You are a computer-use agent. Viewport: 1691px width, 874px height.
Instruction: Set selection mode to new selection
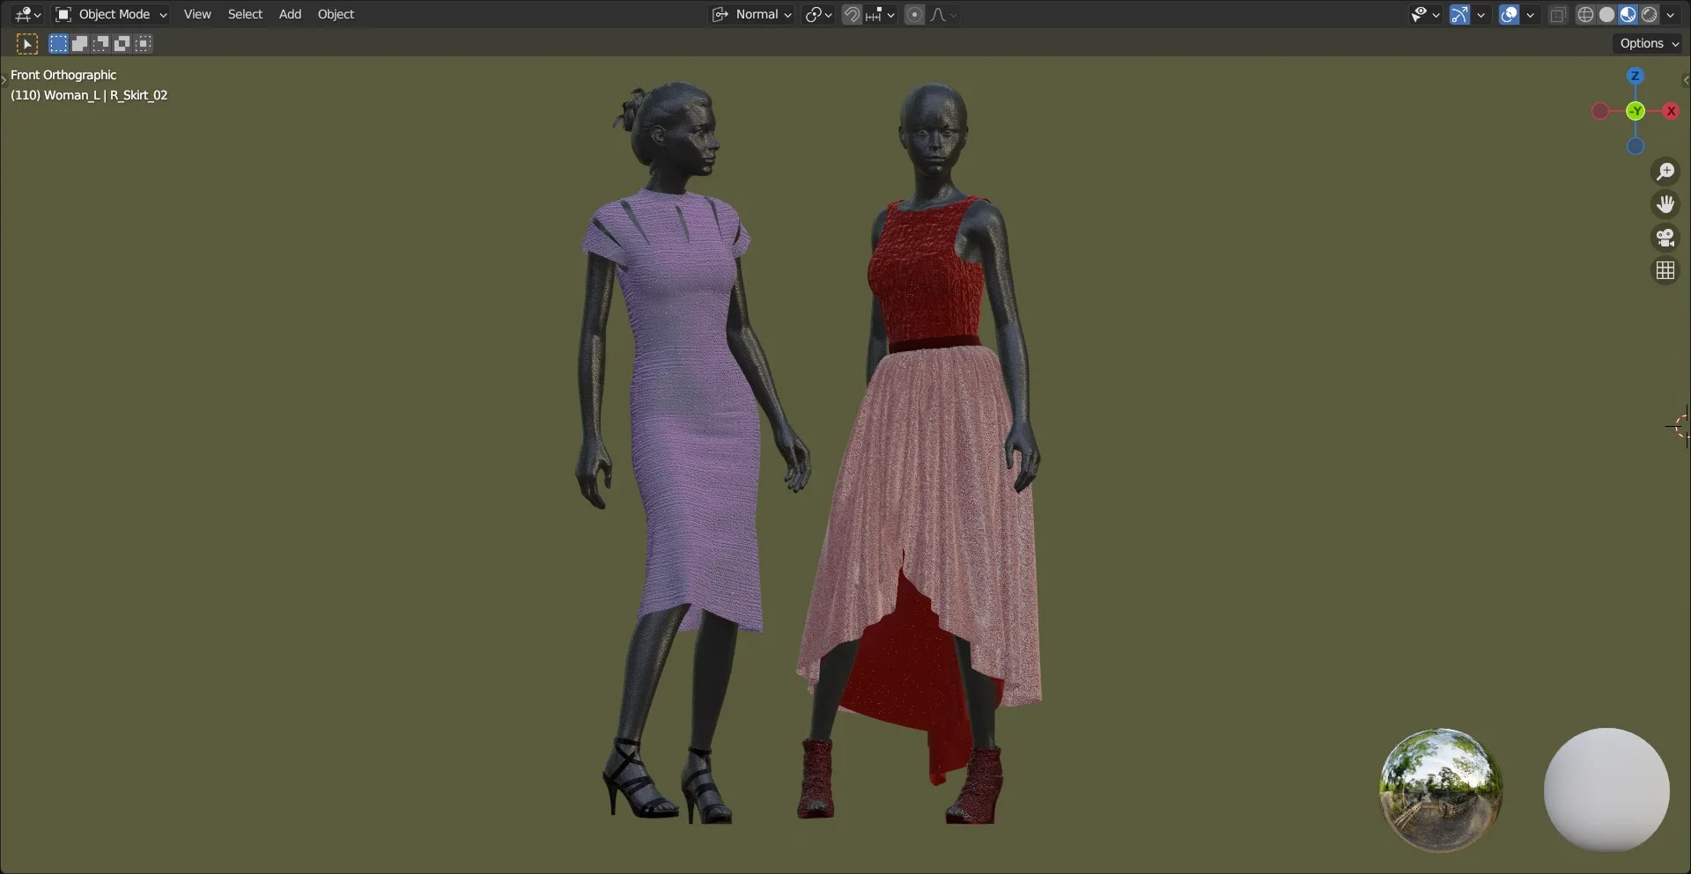[x=58, y=43]
